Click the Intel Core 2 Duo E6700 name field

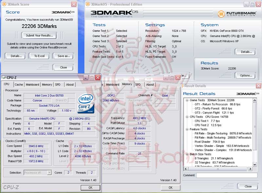tap(49, 96)
